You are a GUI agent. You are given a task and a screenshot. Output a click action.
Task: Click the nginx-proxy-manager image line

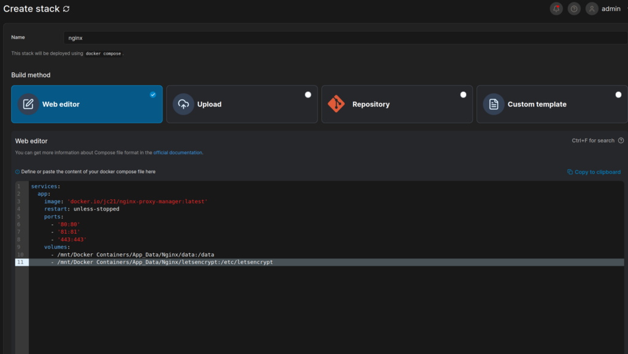click(x=126, y=201)
